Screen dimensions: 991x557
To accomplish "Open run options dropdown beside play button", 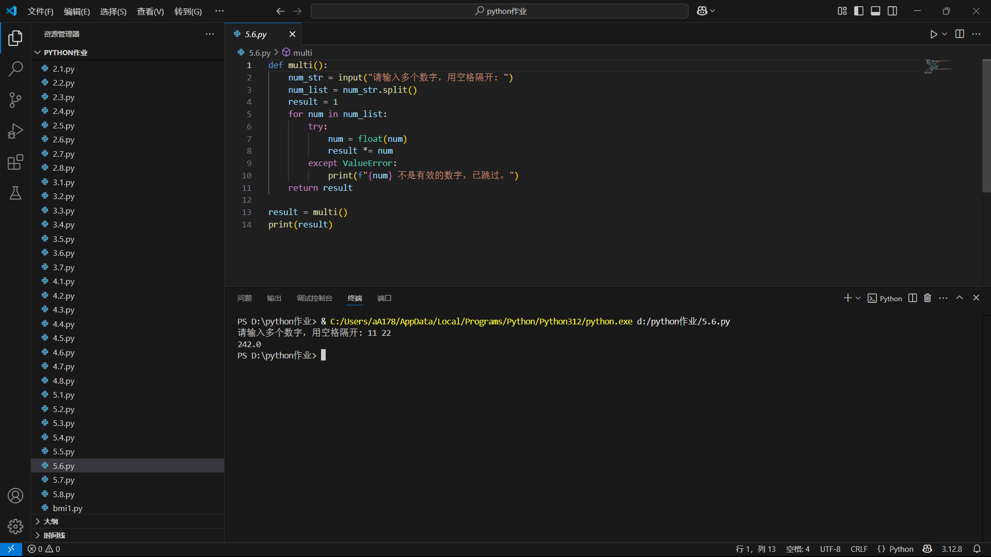I will coord(945,34).
